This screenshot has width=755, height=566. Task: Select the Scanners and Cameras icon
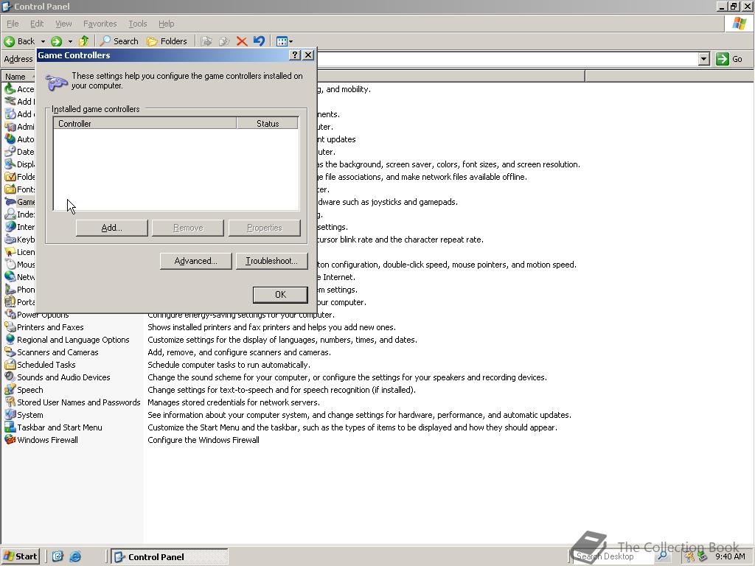click(10, 352)
